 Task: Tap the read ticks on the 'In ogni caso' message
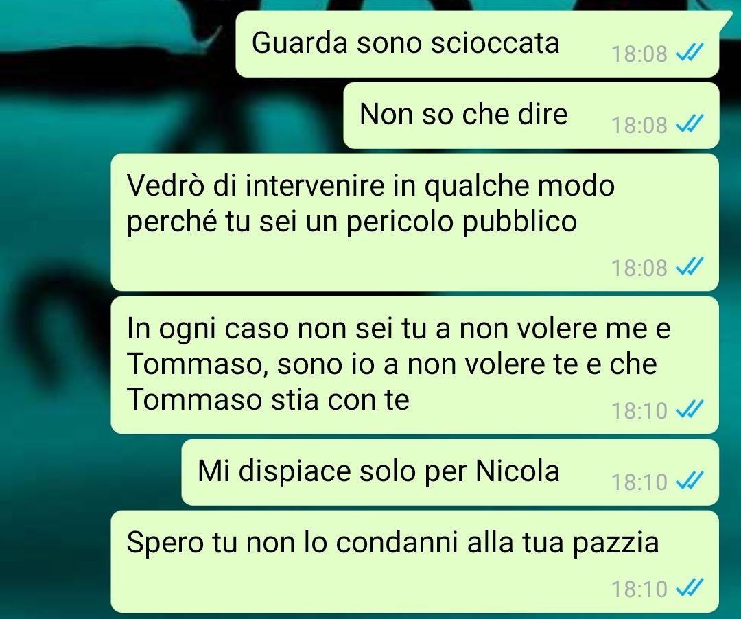click(x=690, y=410)
